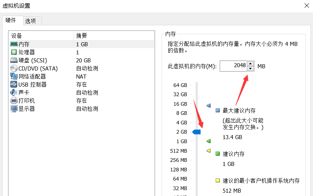The width and height of the screenshot is (313, 196).
Task: Click the 32 GB scale label
Action: (180, 94)
